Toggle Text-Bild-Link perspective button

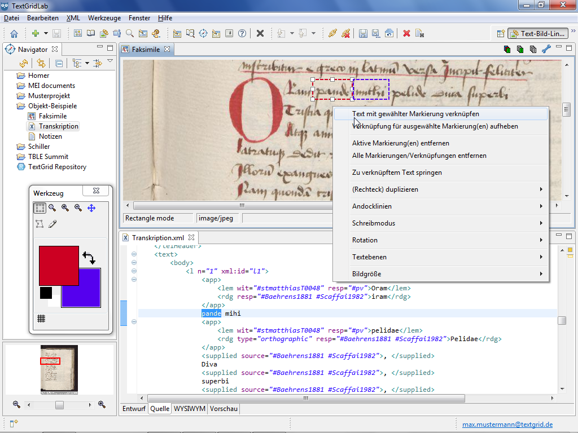tap(537, 33)
